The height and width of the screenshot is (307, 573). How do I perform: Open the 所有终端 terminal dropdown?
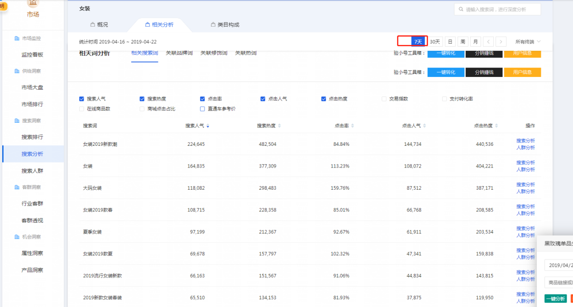tap(528, 42)
